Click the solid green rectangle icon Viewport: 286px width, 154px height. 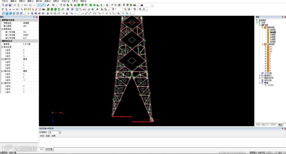(x=91, y=5)
